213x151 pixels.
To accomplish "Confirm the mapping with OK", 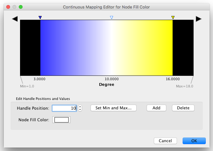I will (x=194, y=141).
